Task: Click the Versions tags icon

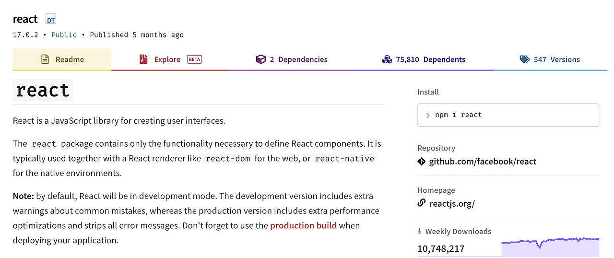Action: (x=525, y=59)
